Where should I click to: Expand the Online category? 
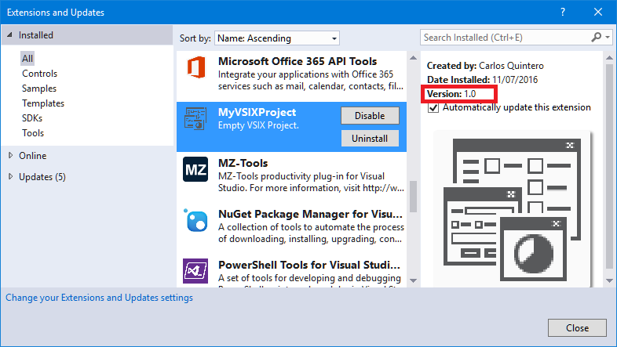(11, 155)
